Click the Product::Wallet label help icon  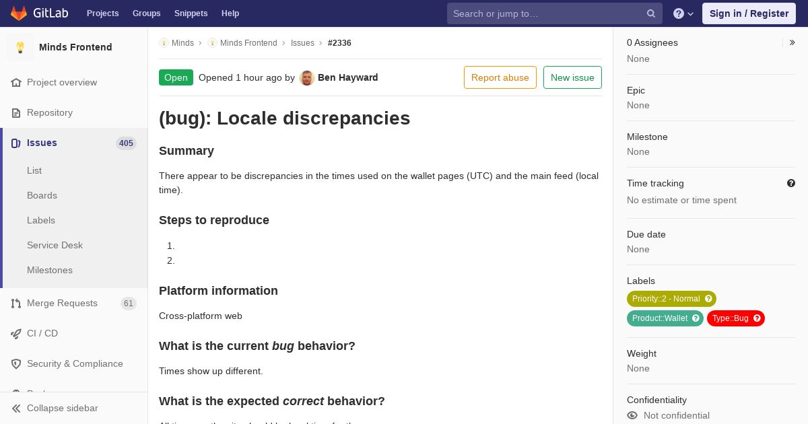[x=696, y=318]
